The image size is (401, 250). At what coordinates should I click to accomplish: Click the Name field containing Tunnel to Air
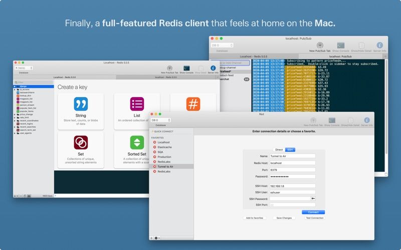click(x=292, y=156)
